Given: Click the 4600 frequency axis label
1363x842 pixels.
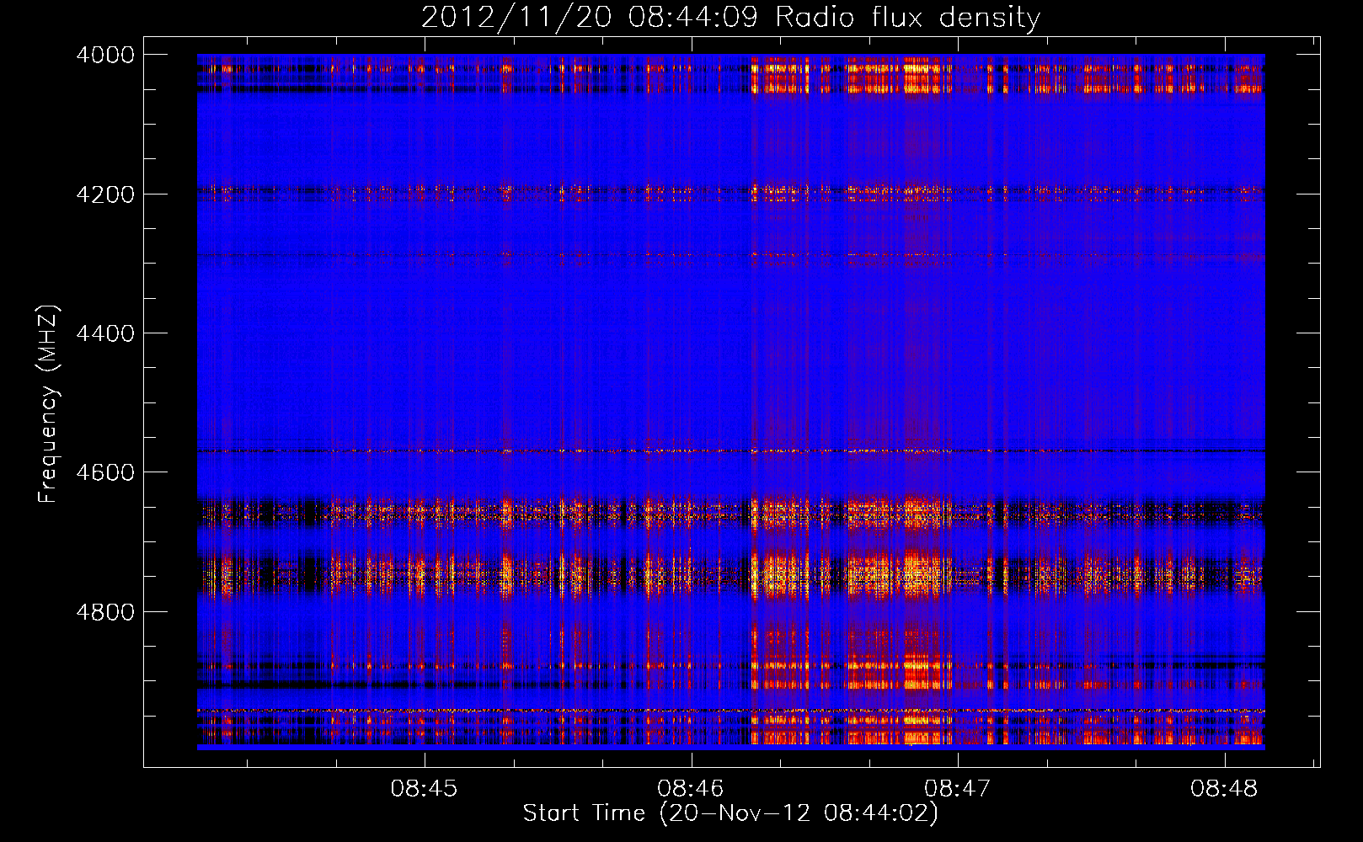Looking at the screenshot, I should pyautogui.click(x=105, y=472).
